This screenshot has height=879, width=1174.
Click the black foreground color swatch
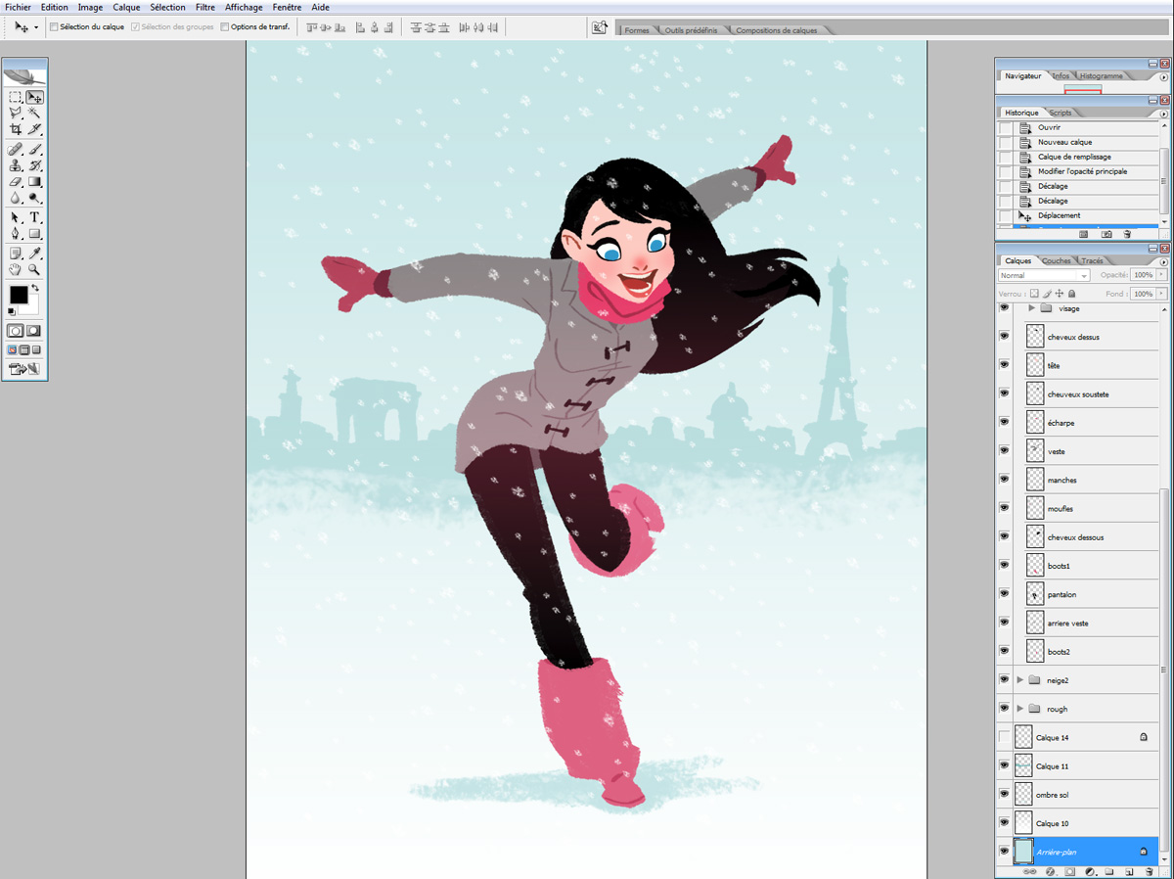[x=19, y=295]
